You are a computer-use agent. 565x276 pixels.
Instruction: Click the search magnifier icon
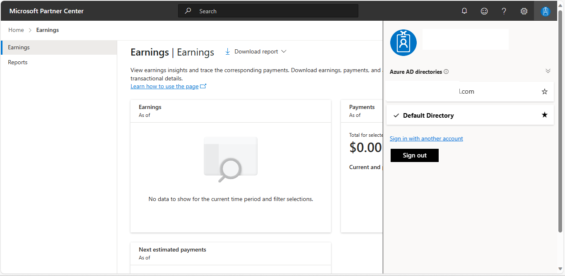coord(188,11)
